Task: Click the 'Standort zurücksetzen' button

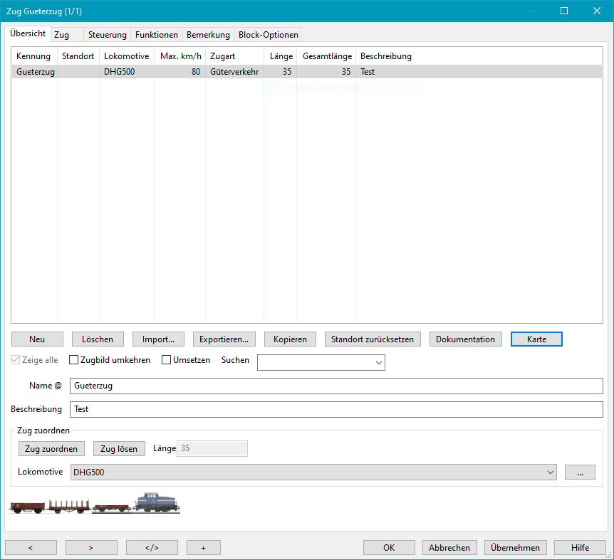Action: [373, 339]
